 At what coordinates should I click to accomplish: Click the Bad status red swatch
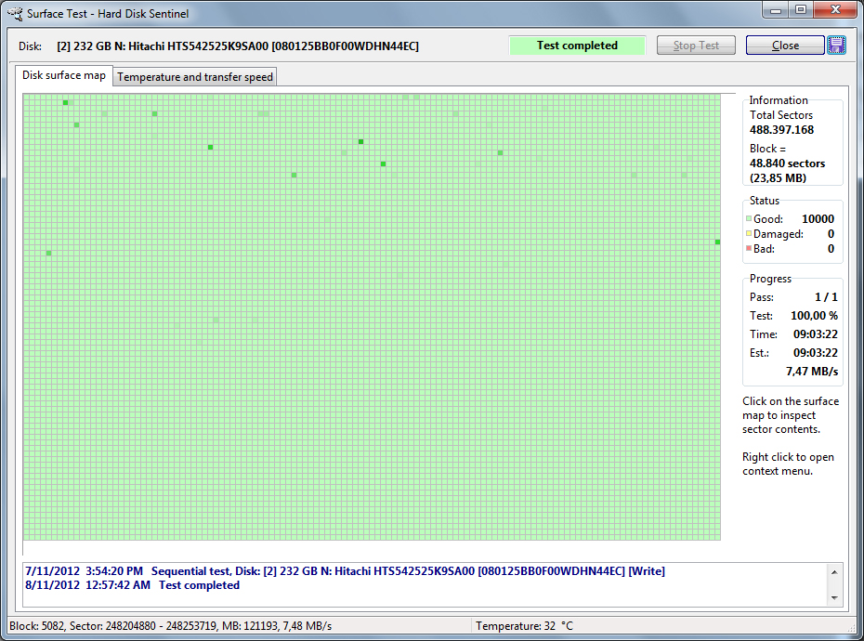[749, 248]
